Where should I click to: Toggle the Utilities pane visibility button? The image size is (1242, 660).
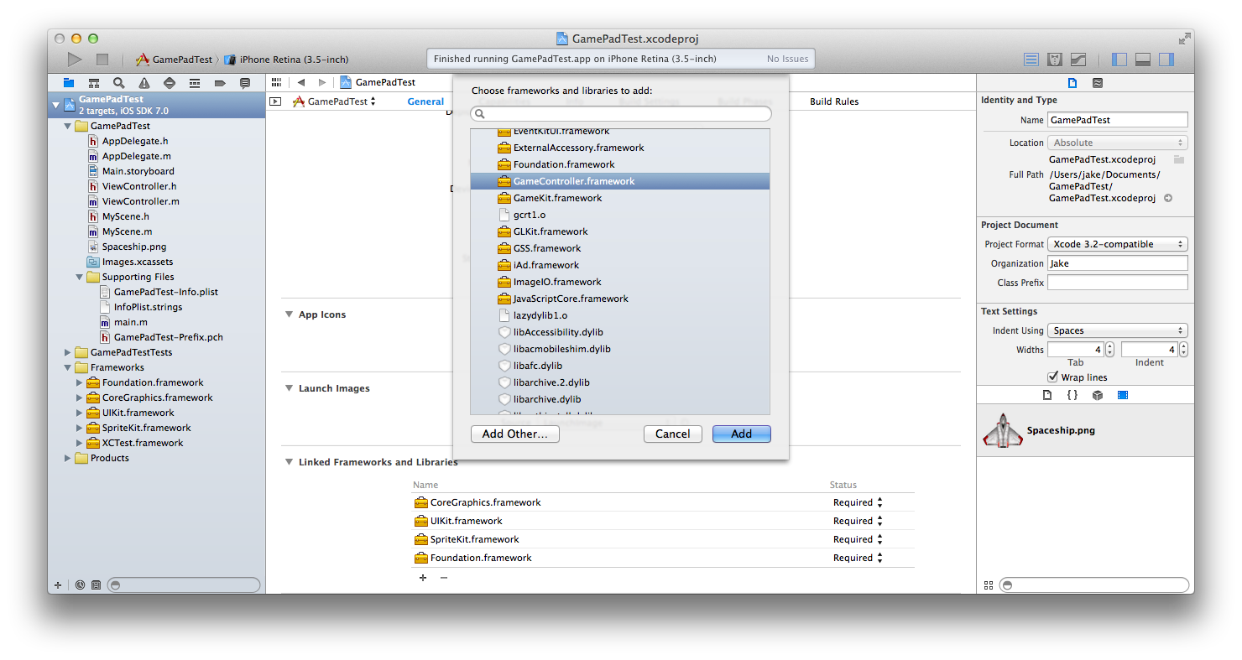tap(1166, 60)
